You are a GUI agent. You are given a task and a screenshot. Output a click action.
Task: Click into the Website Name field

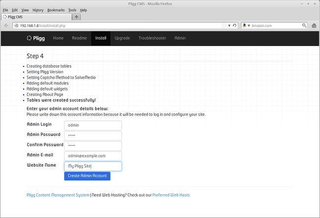[x=93, y=166]
